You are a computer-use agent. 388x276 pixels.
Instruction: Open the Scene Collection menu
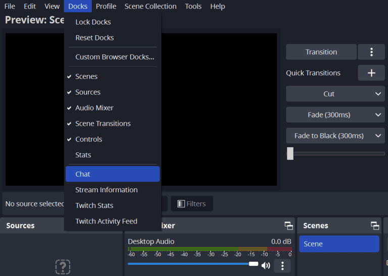click(151, 6)
